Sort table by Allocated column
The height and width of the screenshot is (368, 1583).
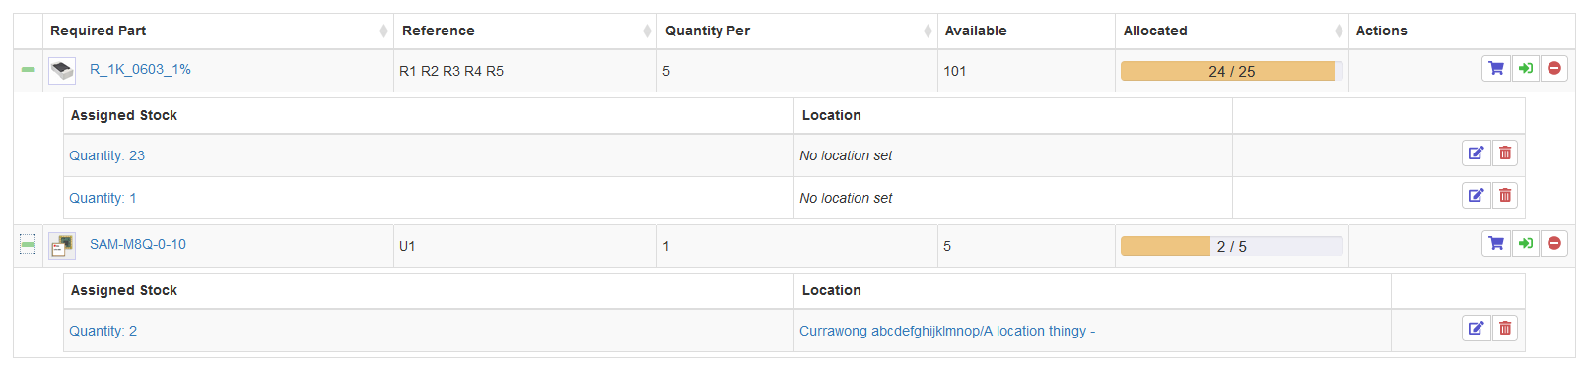(x=1231, y=31)
